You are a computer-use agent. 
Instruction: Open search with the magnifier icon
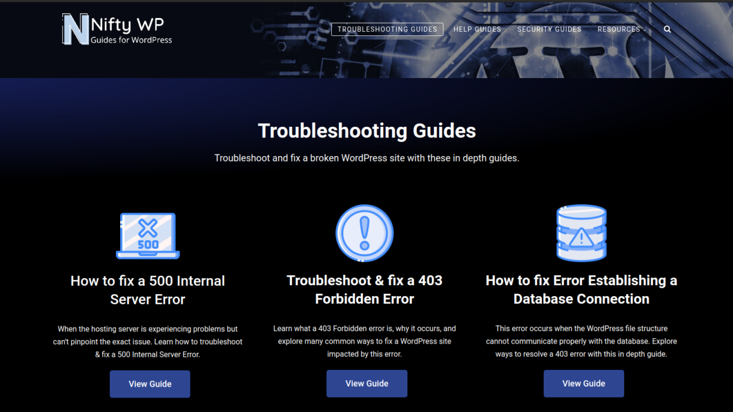667,29
